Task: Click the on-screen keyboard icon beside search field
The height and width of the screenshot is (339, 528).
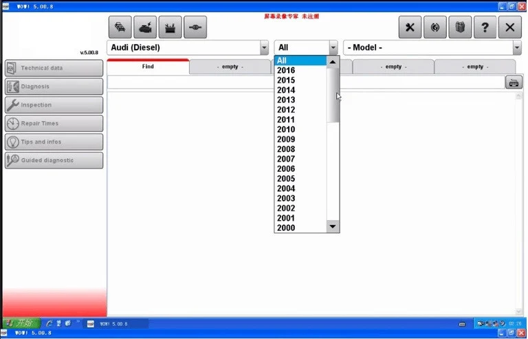Action: click(514, 83)
